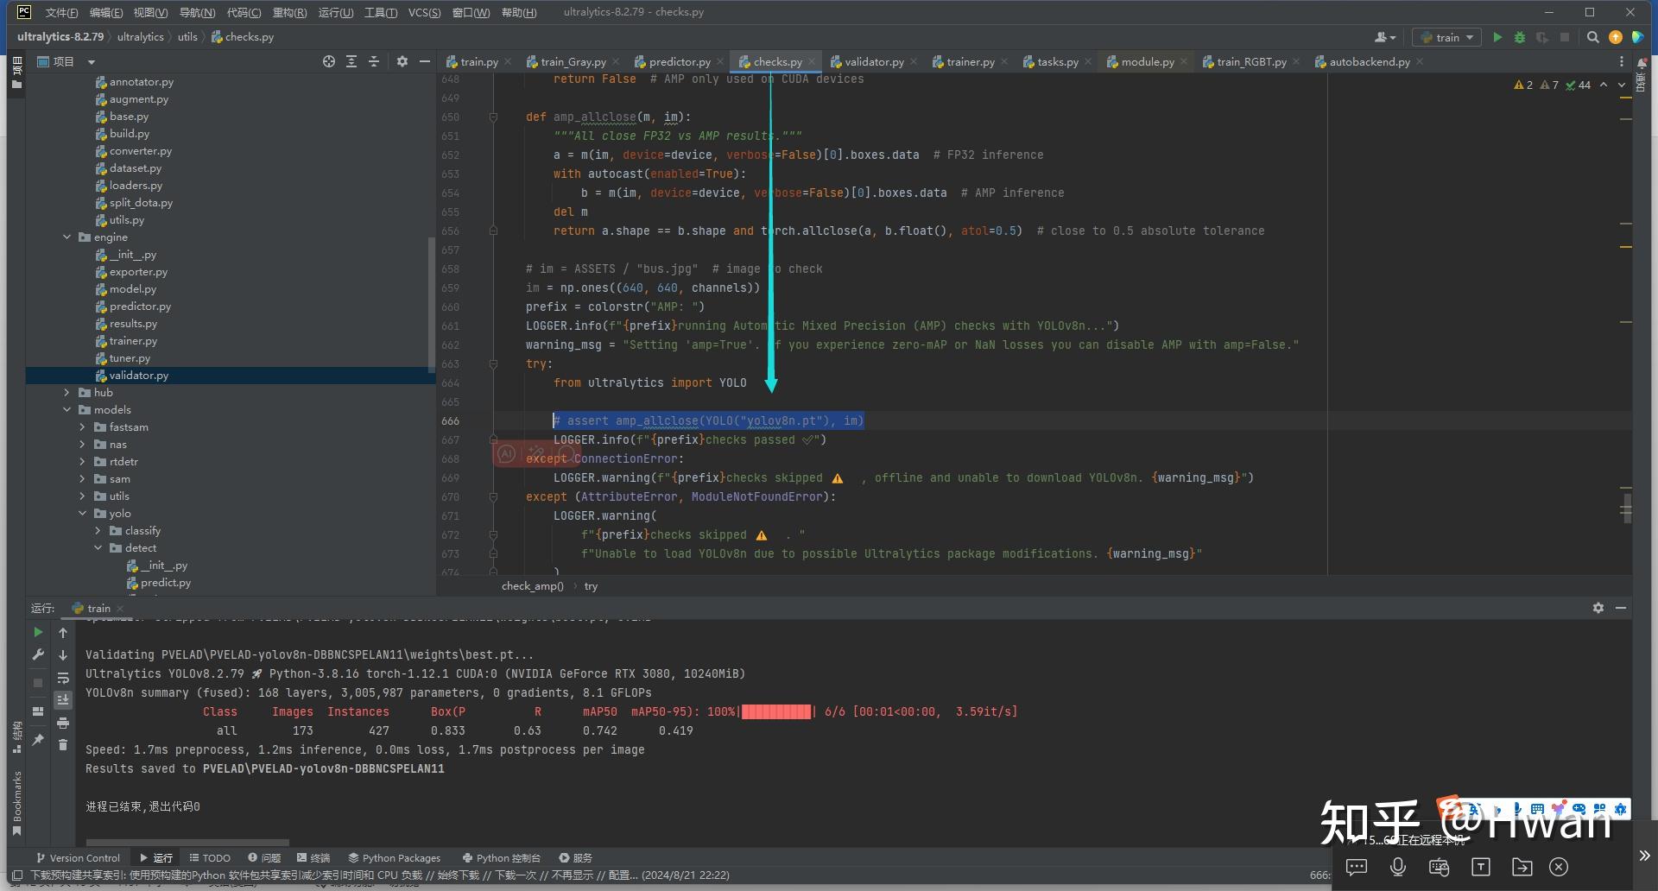This screenshot has width=1658, height=891.
Task: Click check_amp() in the editor breadcrumb
Action: [532, 585]
